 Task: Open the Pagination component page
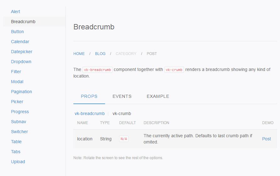click(x=21, y=92)
